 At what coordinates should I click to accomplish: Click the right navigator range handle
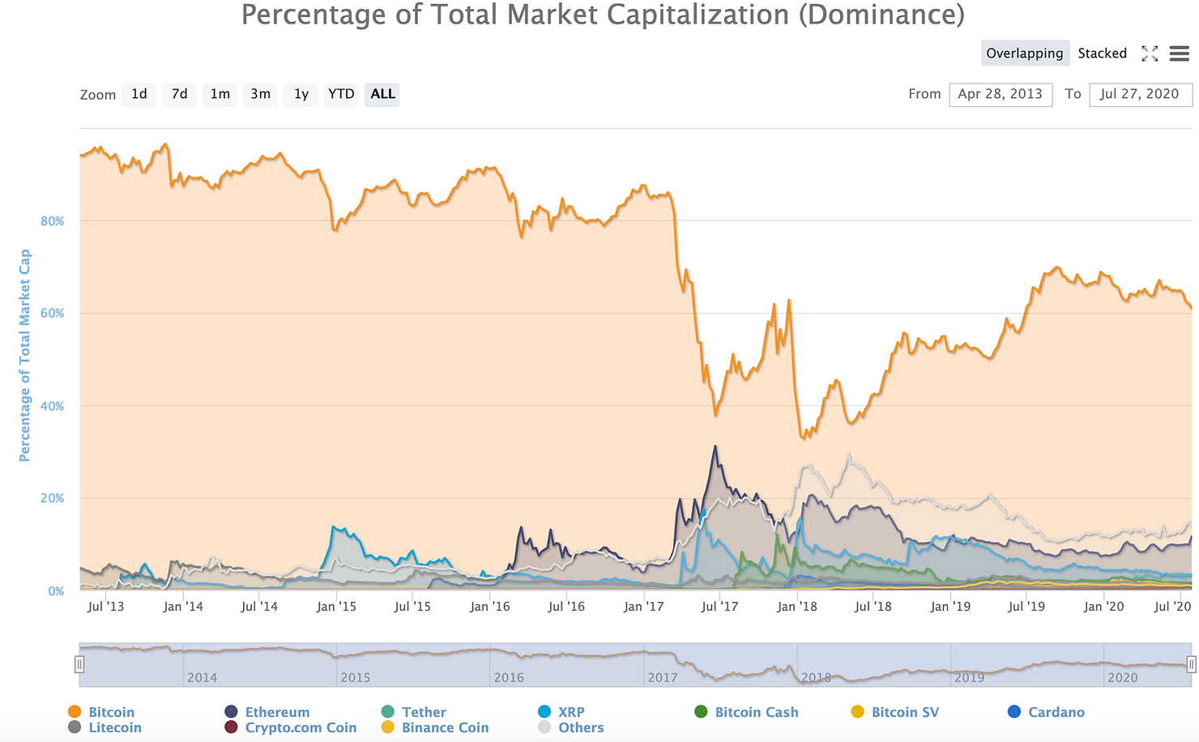point(1192,665)
